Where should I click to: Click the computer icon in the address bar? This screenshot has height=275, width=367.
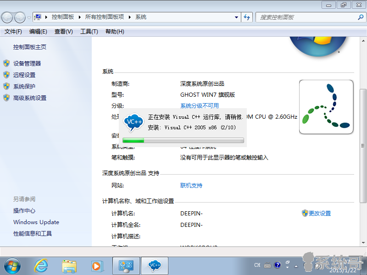click(x=38, y=17)
